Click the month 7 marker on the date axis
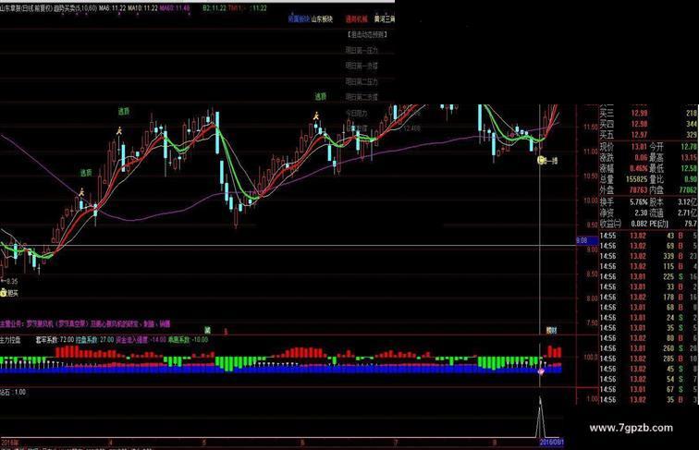 point(396,443)
